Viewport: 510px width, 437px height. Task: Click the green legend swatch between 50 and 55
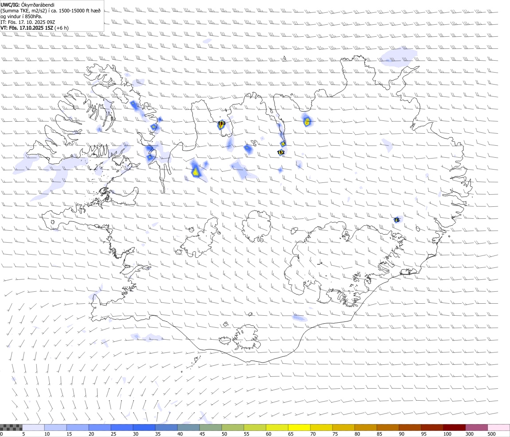tap(232, 427)
